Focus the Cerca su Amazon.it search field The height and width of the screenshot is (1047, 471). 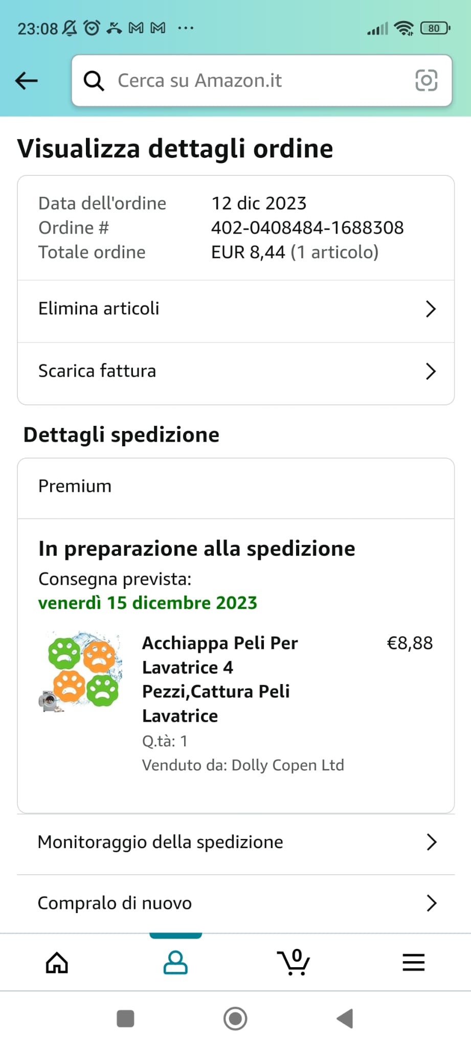pyautogui.click(x=256, y=81)
